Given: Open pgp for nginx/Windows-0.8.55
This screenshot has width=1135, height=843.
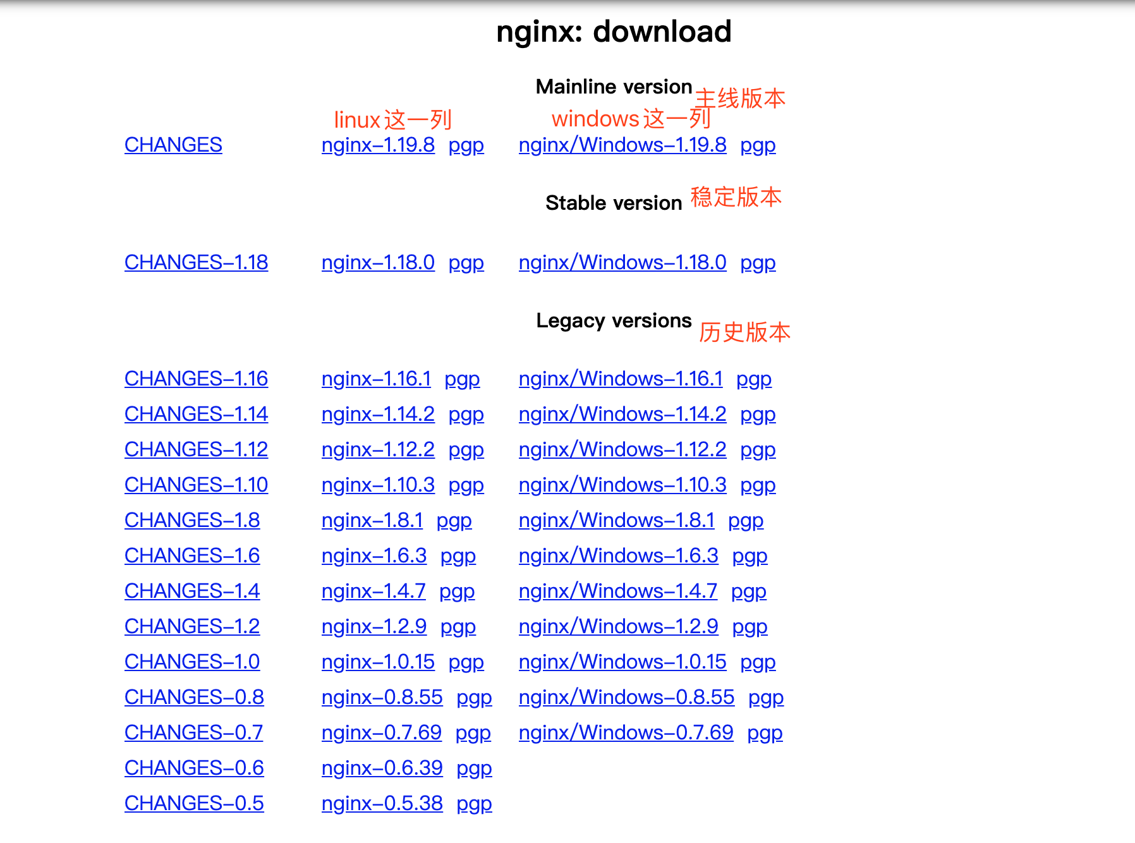Looking at the screenshot, I should pos(766,698).
